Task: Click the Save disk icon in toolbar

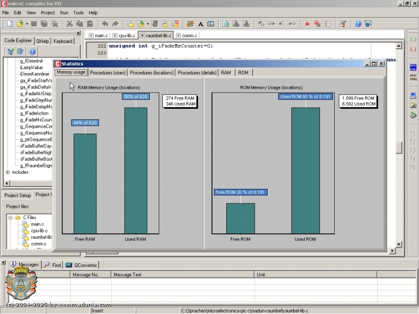Action: point(34,24)
